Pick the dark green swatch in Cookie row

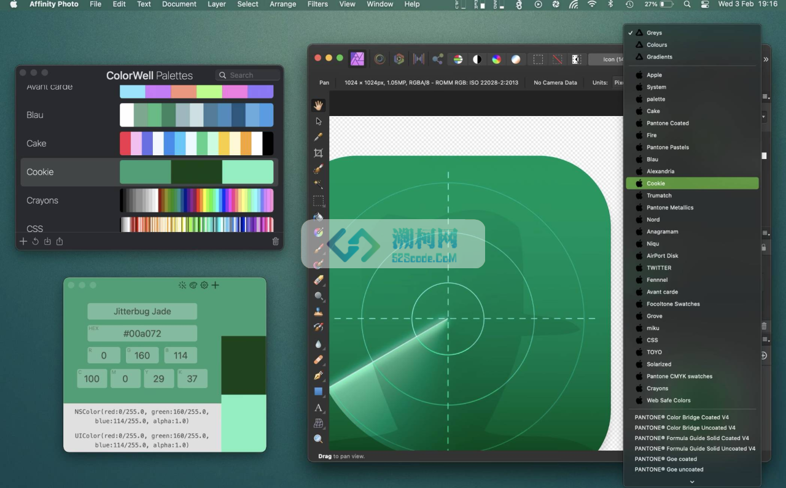(196, 172)
